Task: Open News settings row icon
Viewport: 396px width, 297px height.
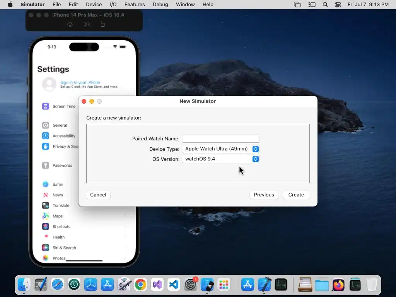Action: 46,195
